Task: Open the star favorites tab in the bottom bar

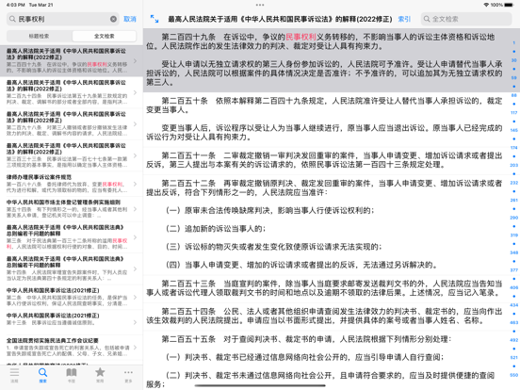Action: tap(100, 375)
